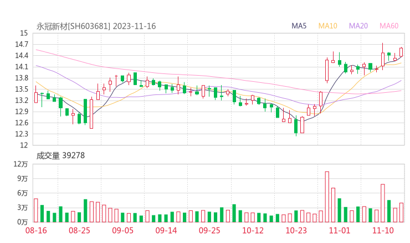The width and height of the screenshot is (410, 243).
Task: Click the last candlestick on the chart
Action: pos(401,51)
